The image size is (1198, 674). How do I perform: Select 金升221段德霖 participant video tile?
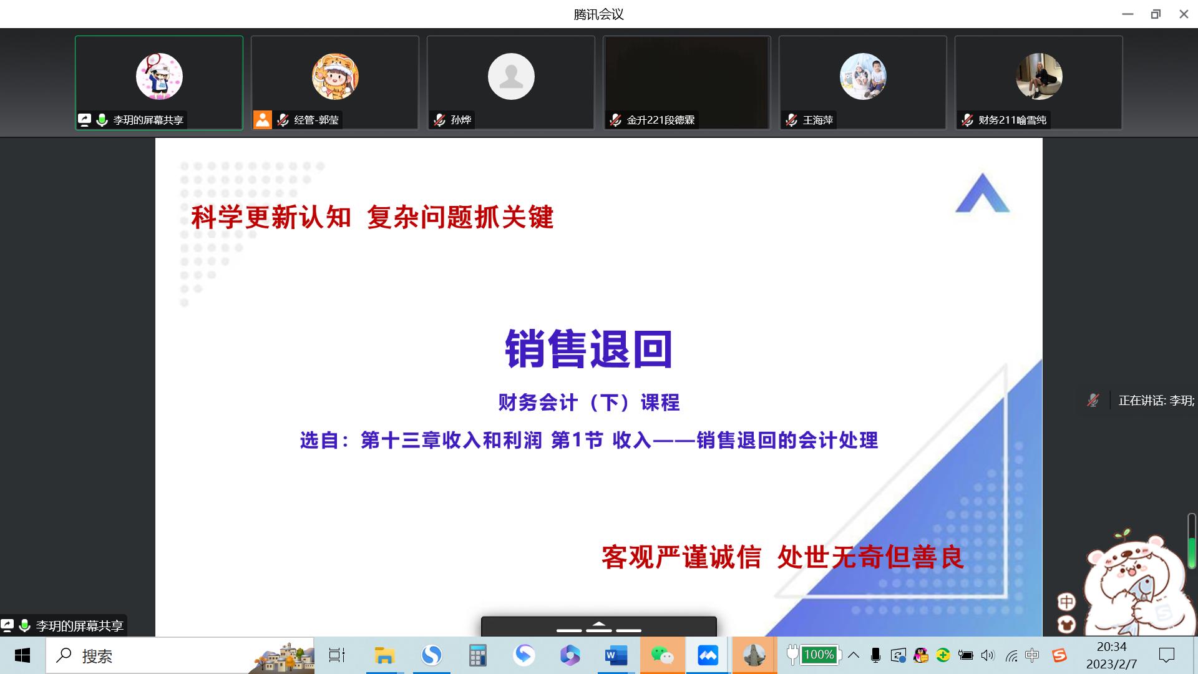(686, 82)
